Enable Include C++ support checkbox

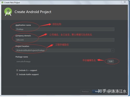click(x=17, y=70)
